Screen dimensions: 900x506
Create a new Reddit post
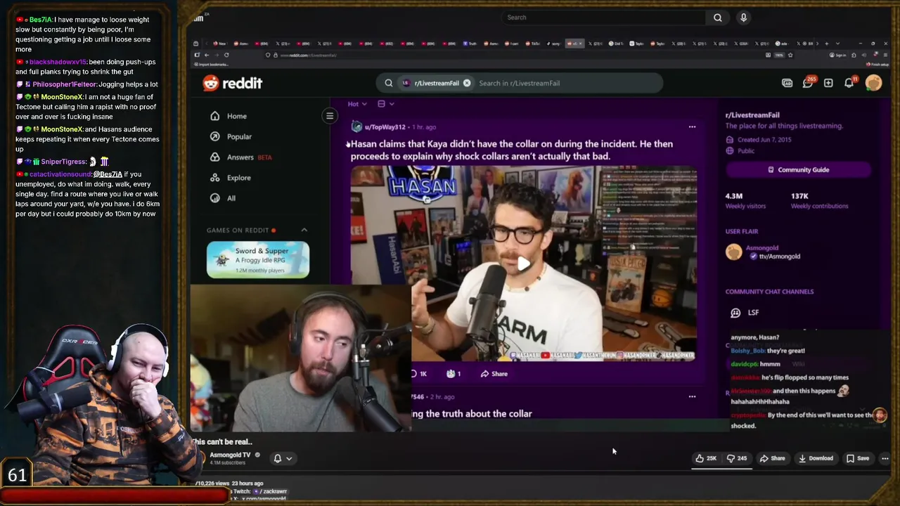tap(828, 83)
